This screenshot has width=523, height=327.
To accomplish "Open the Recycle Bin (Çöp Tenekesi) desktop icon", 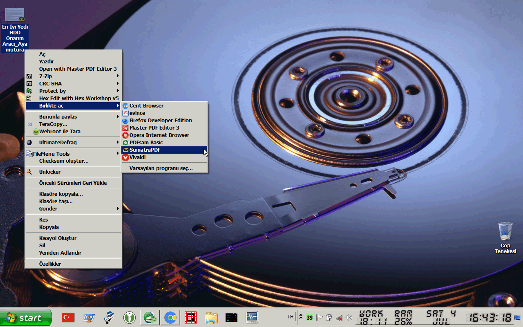I will (505, 238).
